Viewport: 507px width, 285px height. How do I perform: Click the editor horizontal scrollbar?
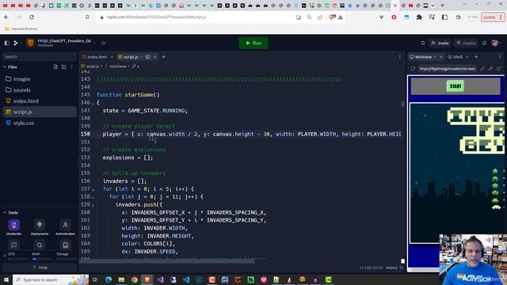coord(167,260)
